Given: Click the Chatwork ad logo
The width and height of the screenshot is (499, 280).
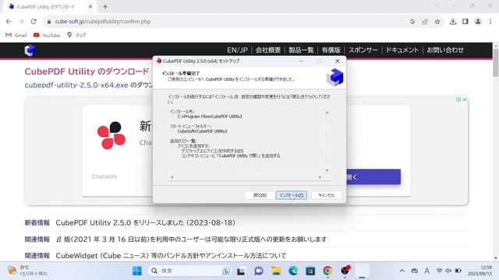Looking at the screenshot, I should coord(111,135).
